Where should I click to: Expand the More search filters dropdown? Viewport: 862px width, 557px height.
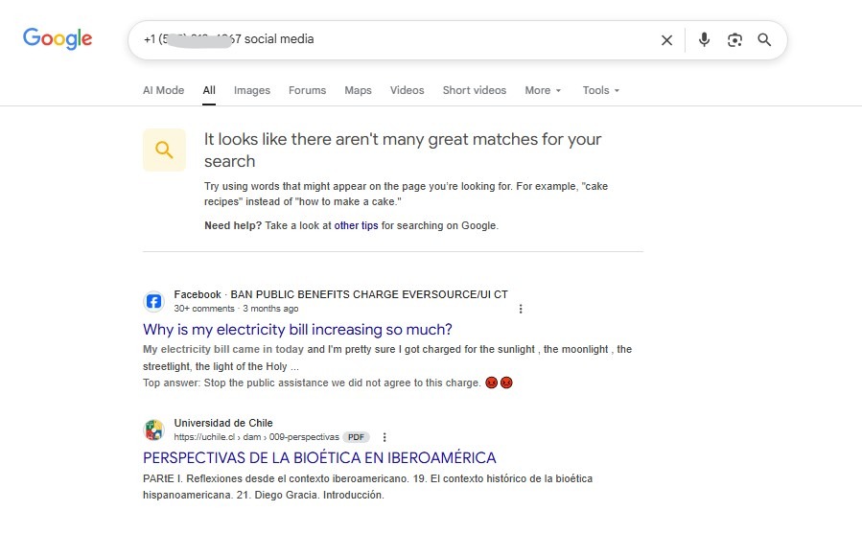pos(543,90)
